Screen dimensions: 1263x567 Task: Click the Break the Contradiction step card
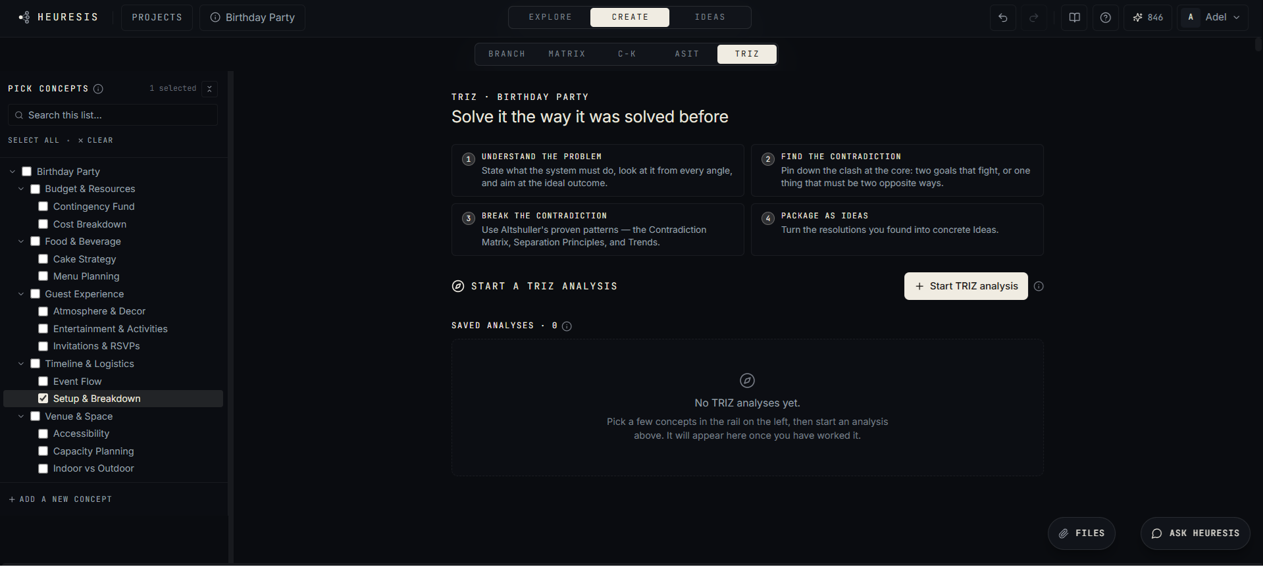pyautogui.click(x=598, y=230)
